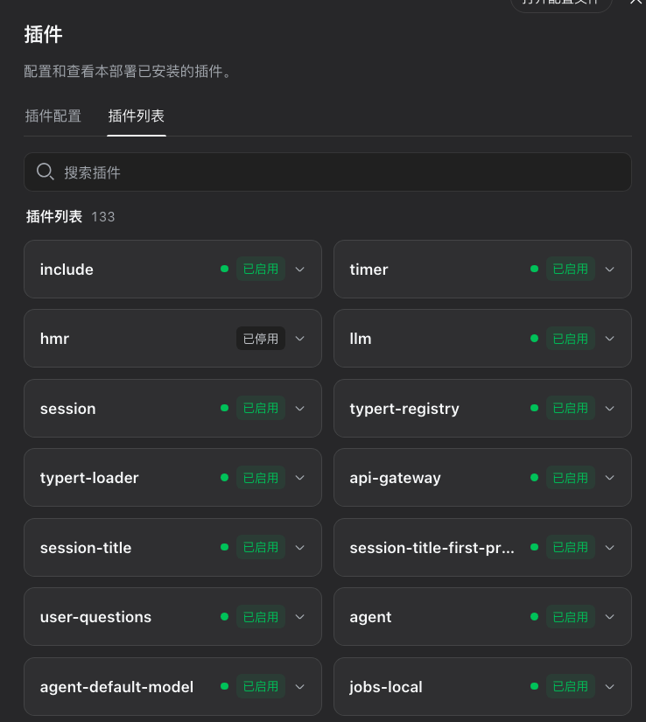The image size is (646, 722).
Task: Expand the jobs-local plugin chevron
Action: (x=609, y=686)
